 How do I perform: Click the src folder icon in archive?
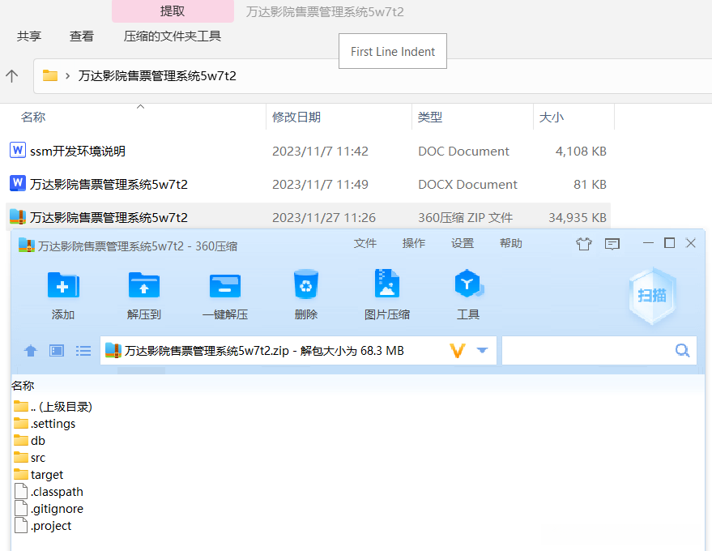[21, 457]
